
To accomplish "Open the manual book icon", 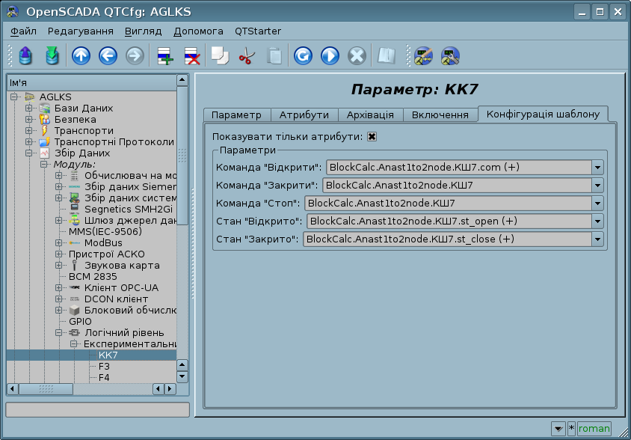I will click(x=387, y=55).
